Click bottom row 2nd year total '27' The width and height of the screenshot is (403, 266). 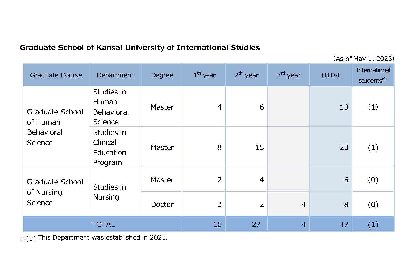[x=246, y=224]
